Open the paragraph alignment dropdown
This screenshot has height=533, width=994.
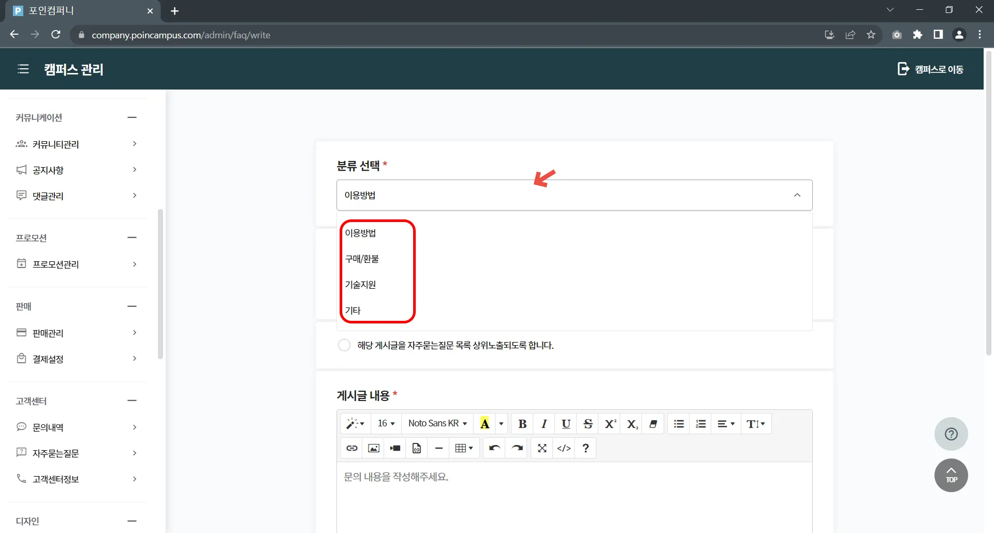726,424
